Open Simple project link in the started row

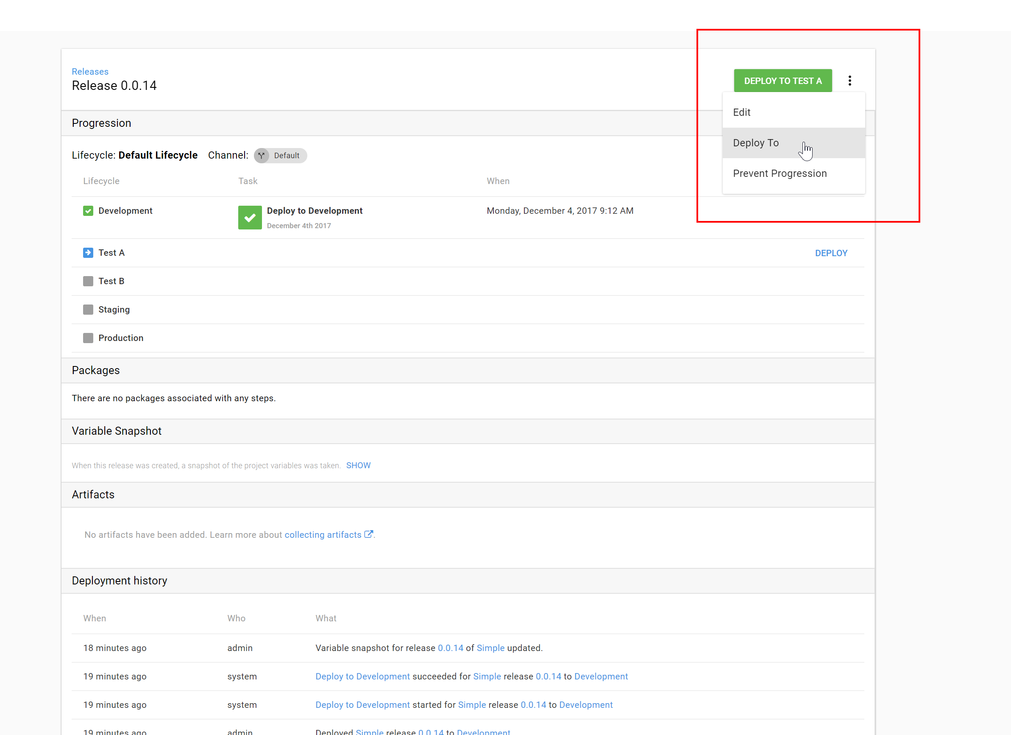472,705
